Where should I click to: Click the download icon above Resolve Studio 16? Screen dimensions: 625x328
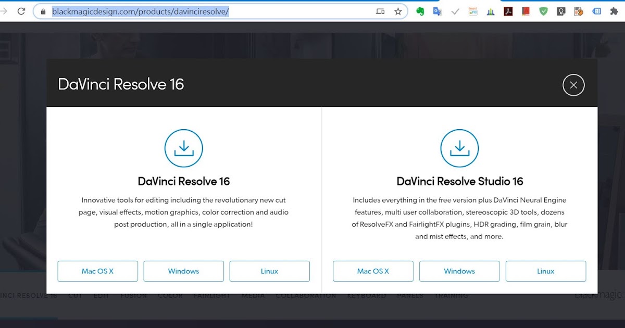pos(459,148)
